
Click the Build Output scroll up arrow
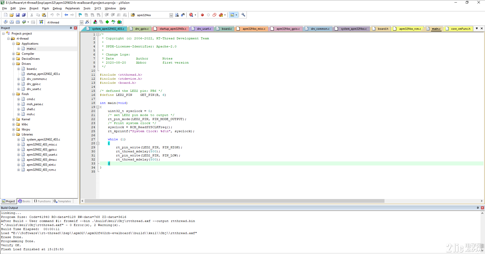482,213
